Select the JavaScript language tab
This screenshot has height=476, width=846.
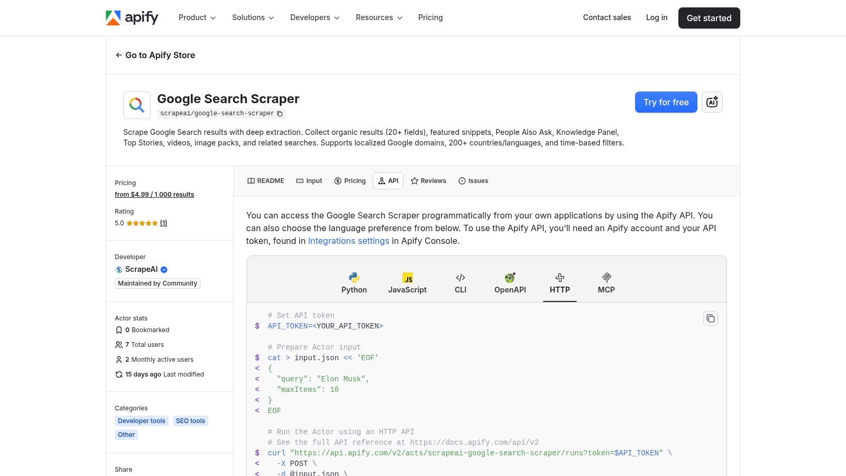click(x=407, y=283)
